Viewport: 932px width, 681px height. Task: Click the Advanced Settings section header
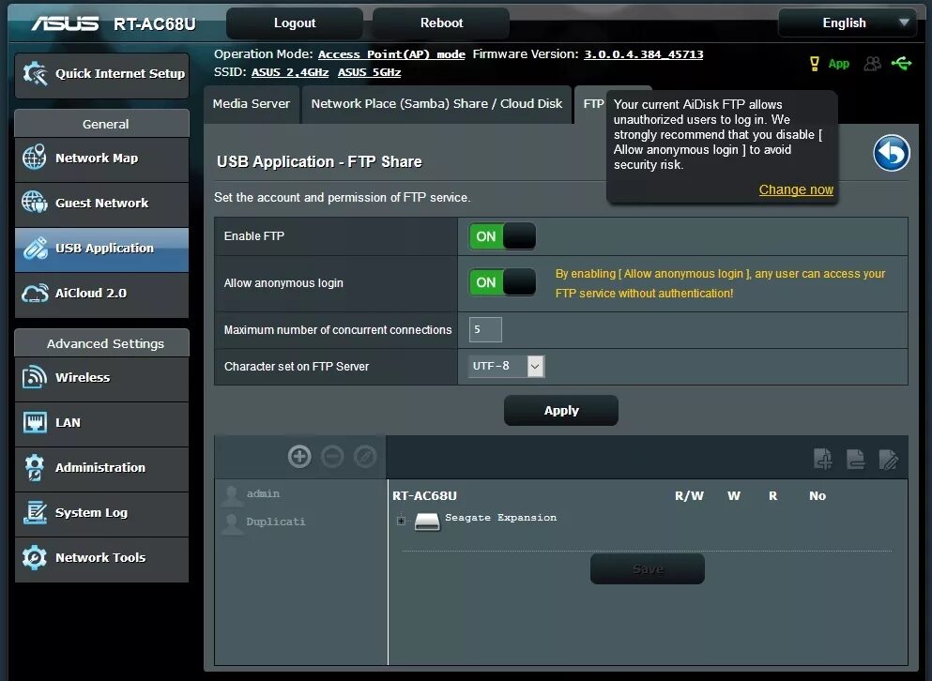(101, 343)
